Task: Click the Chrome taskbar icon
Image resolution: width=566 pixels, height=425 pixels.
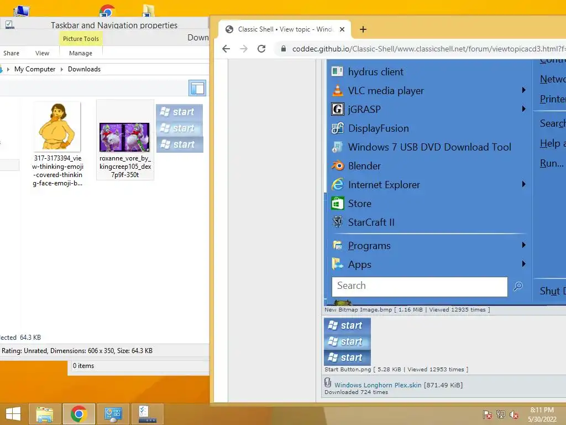Action: [x=78, y=414]
